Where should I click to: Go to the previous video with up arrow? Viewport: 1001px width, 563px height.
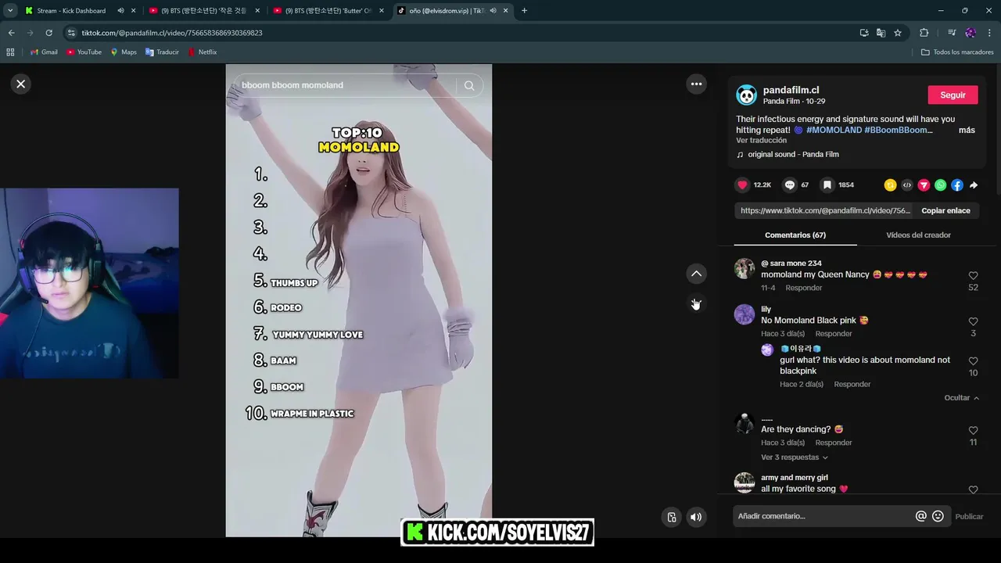pos(696,274)
